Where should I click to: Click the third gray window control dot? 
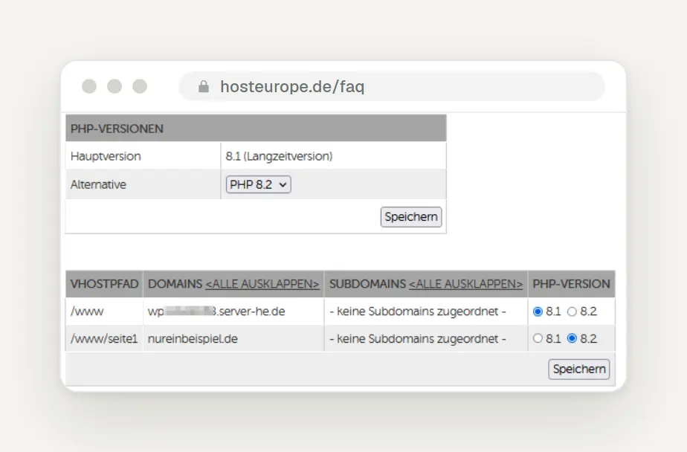point(140,86)
